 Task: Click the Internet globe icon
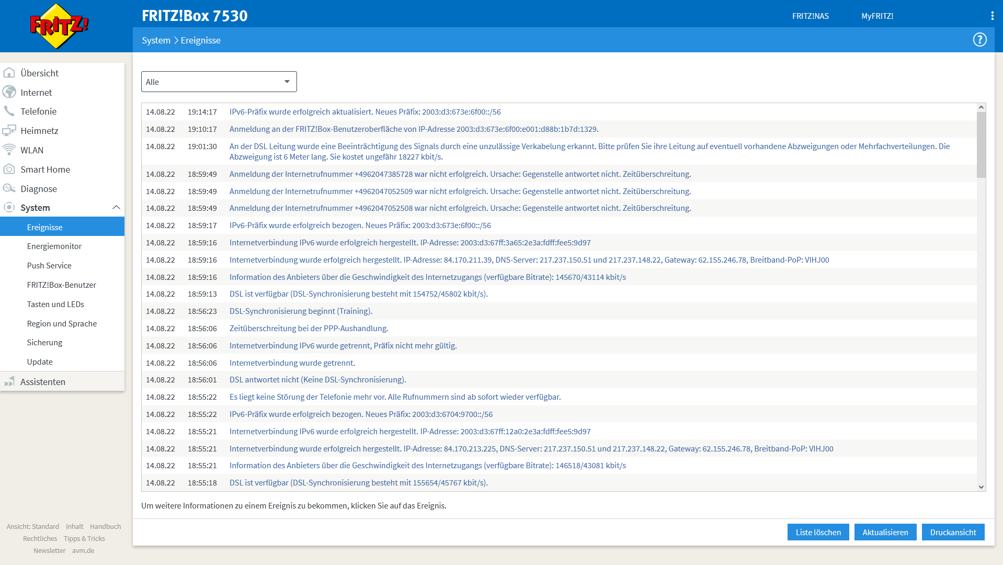9,92
